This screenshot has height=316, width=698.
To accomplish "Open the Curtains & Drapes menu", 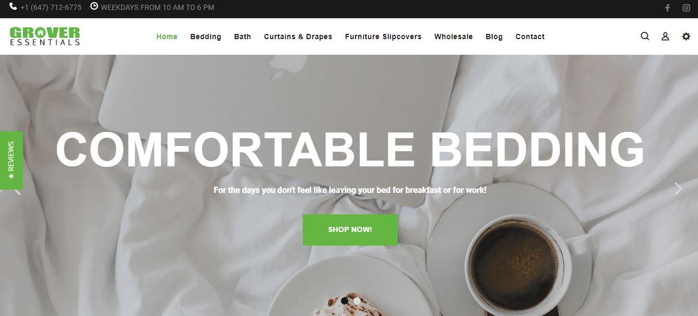I will pos(298,37).
